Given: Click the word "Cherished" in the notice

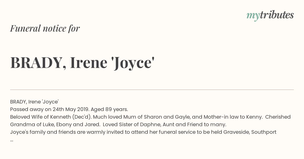Looking at the screenshot, I should 278,117.
